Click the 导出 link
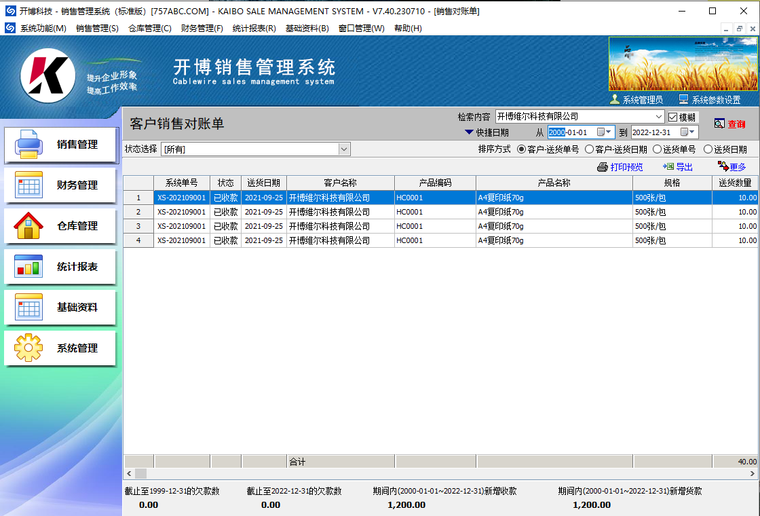The image size is (760, 516). tap(685, 167)
